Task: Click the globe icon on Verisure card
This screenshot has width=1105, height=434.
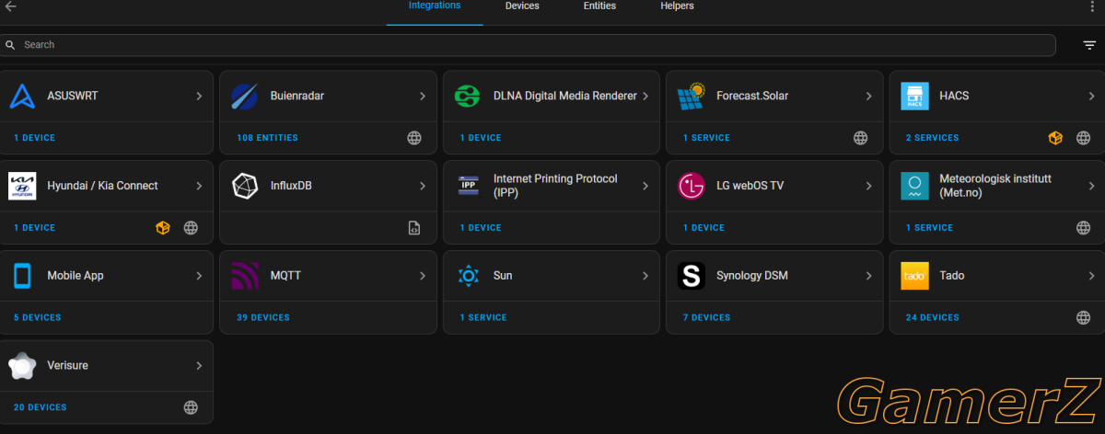Action: pyautogui.click(x=191, y=407)
